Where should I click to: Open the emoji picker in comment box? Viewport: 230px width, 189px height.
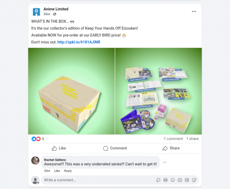tap(172, 180)
